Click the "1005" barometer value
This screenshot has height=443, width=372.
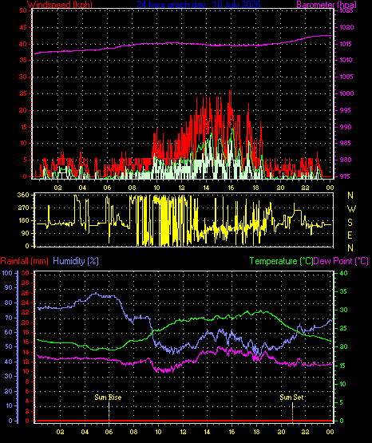[346, 77]
